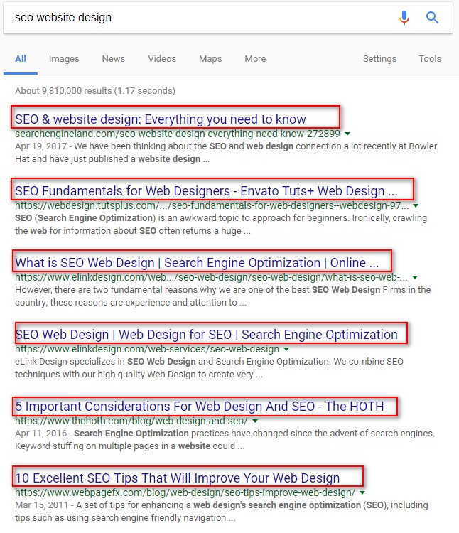Click snippet starting 'eLink Design specializes in'

[209, 368]
